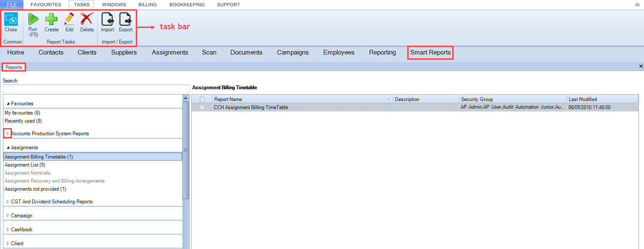Navigate to Suppliers
The width and height of the screenshot is (644, 249).
tap(124, 52)
